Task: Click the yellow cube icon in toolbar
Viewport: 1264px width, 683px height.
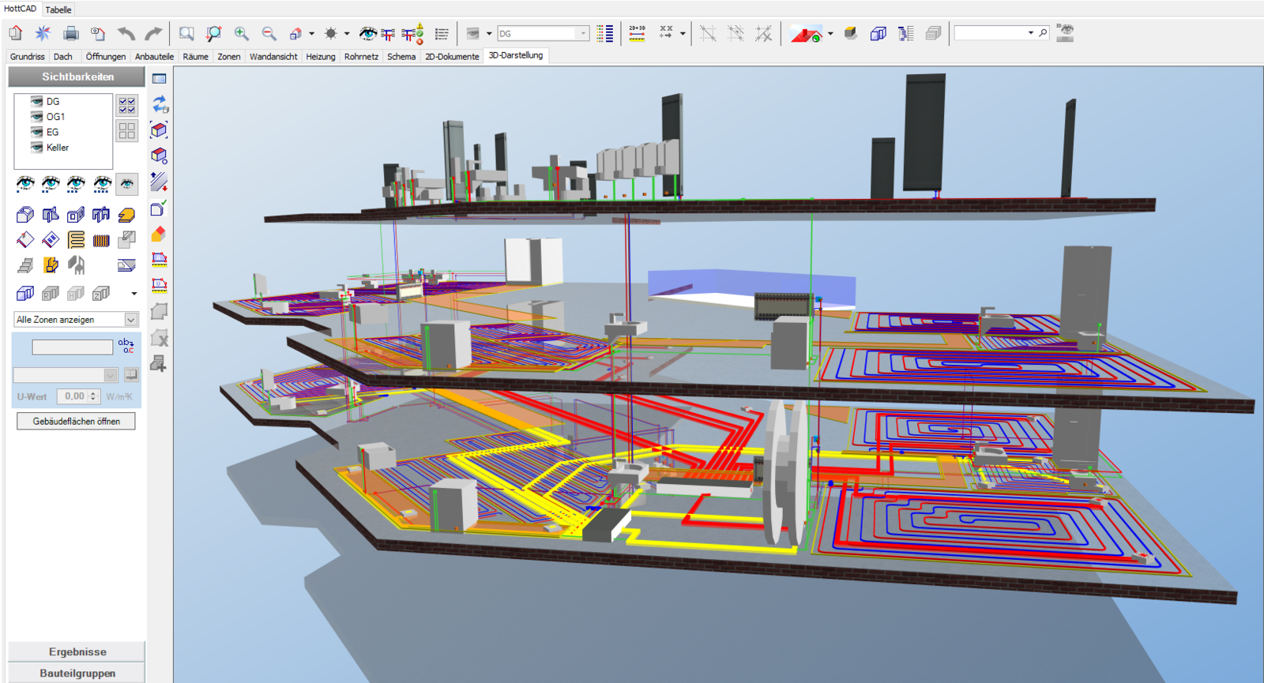Action: click(x=851, y=33)
